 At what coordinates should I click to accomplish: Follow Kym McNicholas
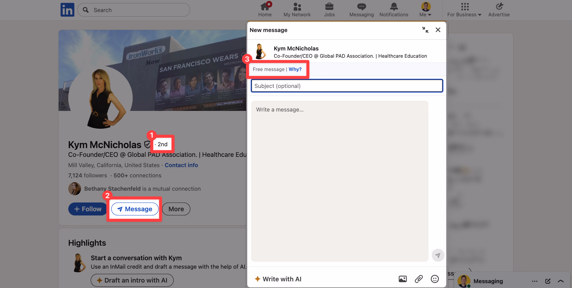click(88, 209)
